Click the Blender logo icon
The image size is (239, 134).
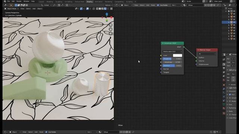(x=5, y=1)
